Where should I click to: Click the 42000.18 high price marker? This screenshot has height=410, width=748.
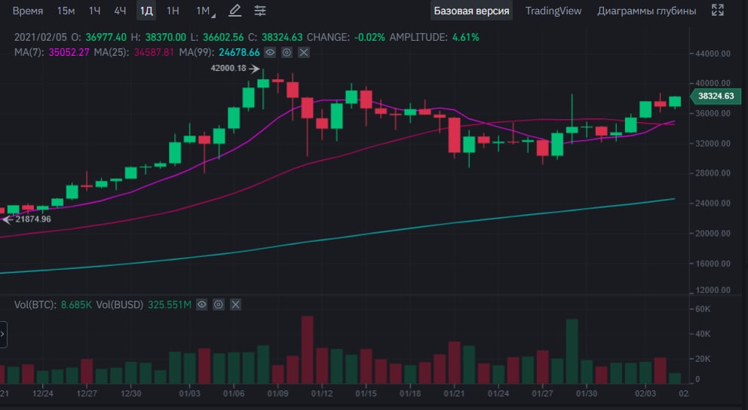[228, 68]
